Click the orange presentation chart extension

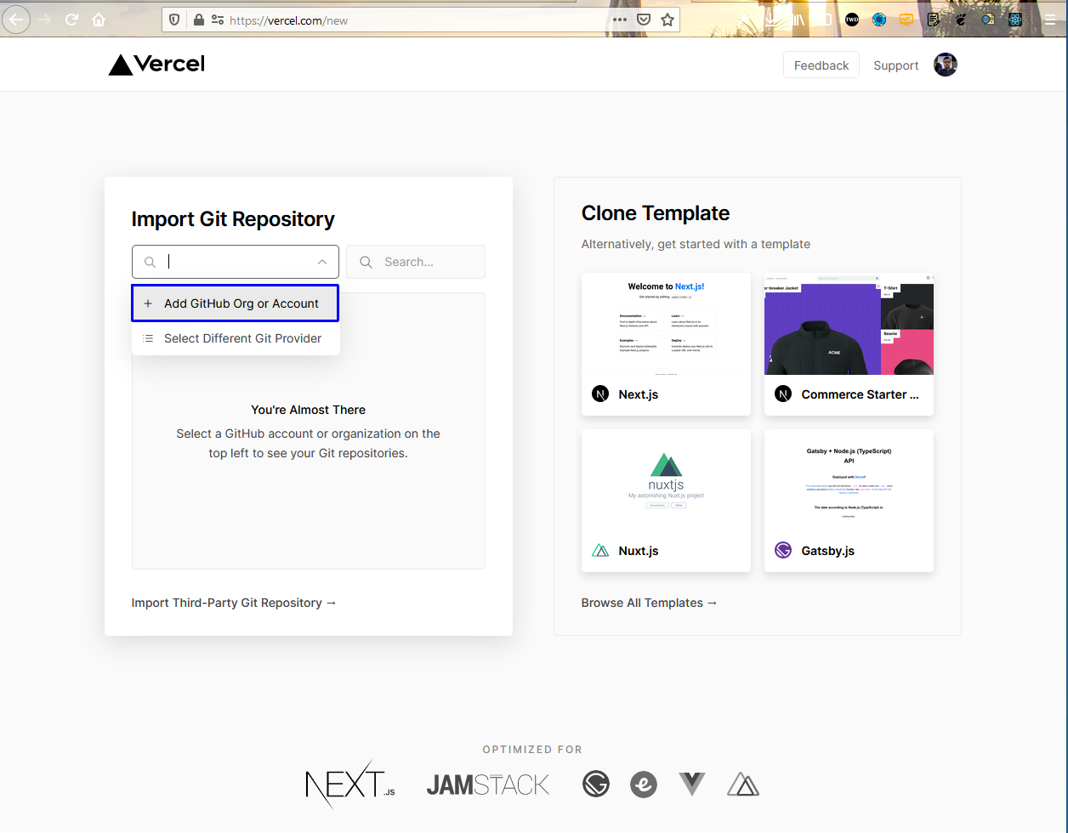tap(906, 20)
